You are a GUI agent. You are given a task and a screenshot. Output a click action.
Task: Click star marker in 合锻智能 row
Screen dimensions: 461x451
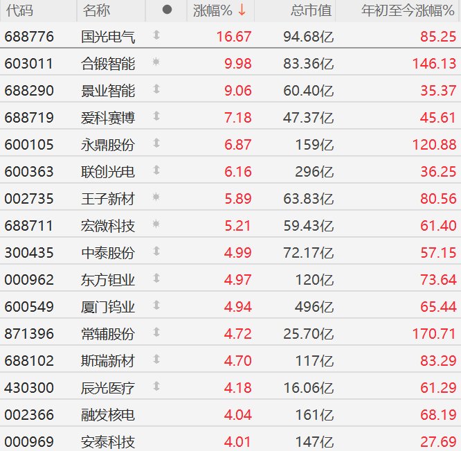(156, 62)
